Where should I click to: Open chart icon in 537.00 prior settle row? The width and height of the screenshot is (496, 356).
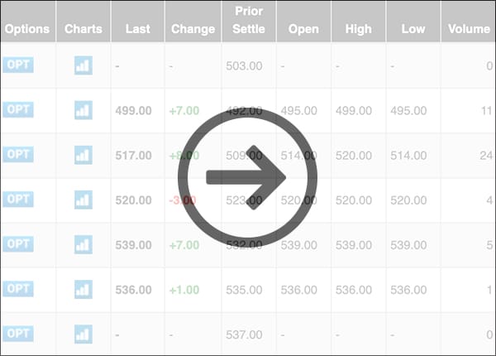(83, 334)
